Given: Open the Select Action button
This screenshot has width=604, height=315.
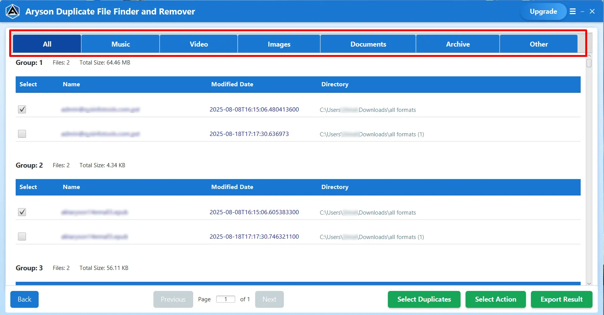Looking at the screenshot, I should (x=495, y=299).
